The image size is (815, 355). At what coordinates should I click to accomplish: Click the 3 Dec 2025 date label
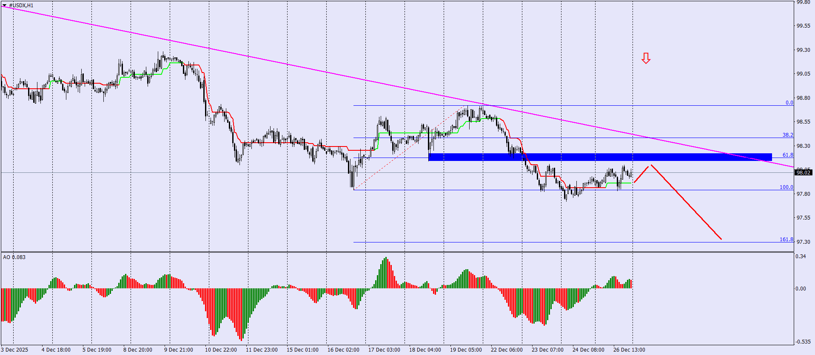(x=14, y=350)
